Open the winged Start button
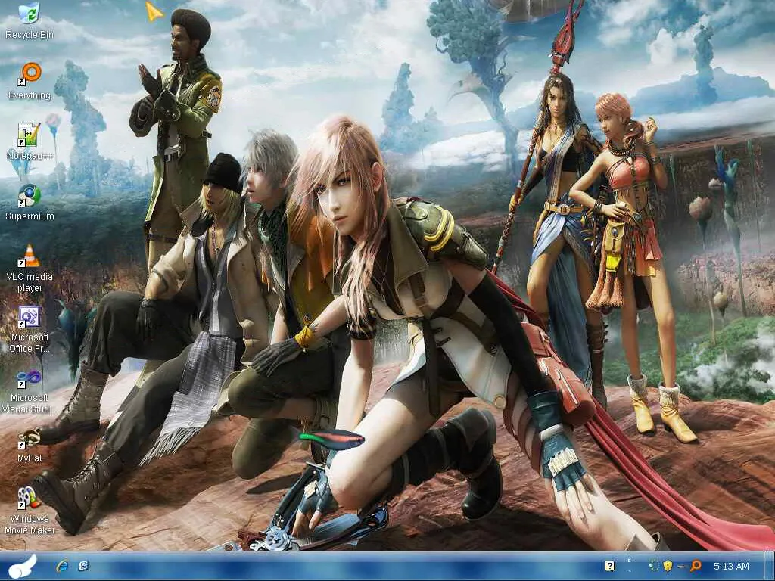775x581 pixels. coord(21,567)
